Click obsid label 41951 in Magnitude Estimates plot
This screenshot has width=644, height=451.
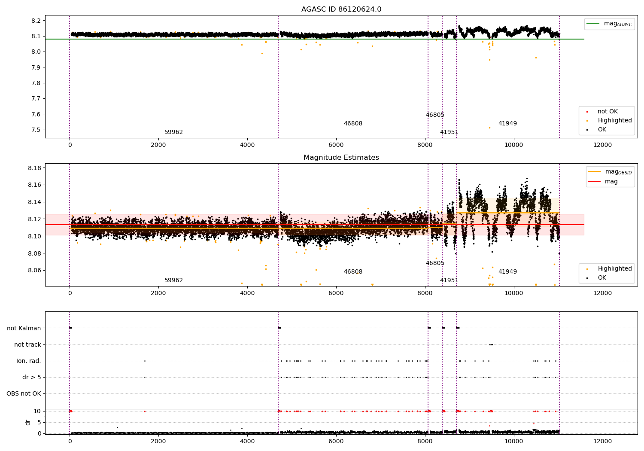449,280
